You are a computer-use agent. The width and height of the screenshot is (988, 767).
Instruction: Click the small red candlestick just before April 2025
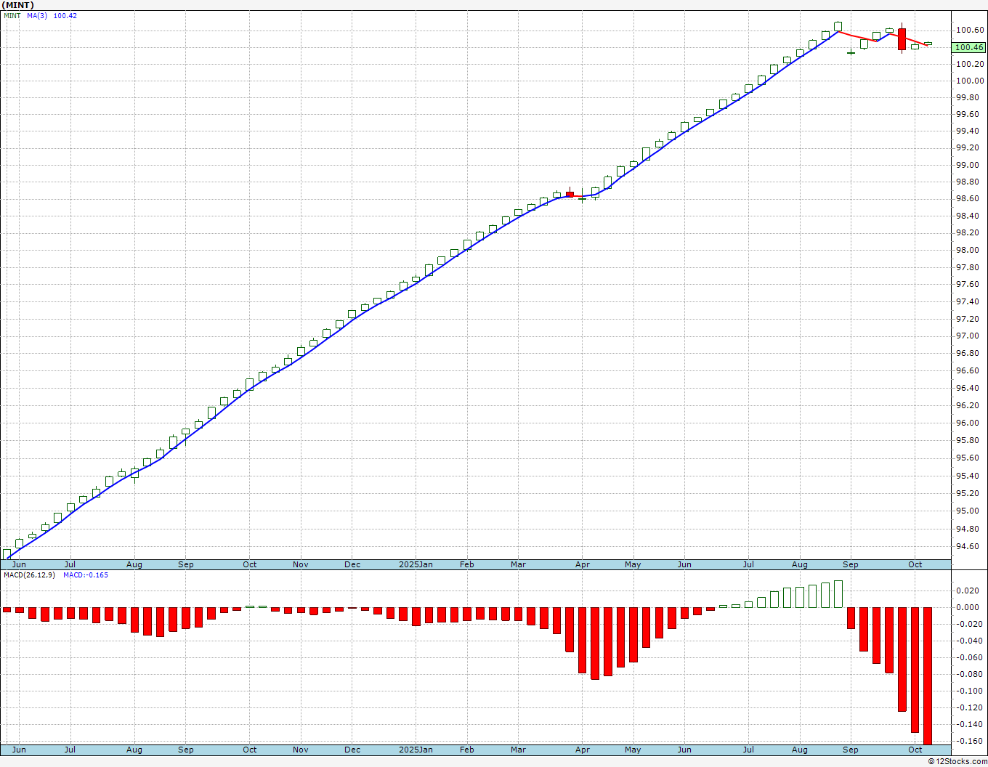pos(570,194)
